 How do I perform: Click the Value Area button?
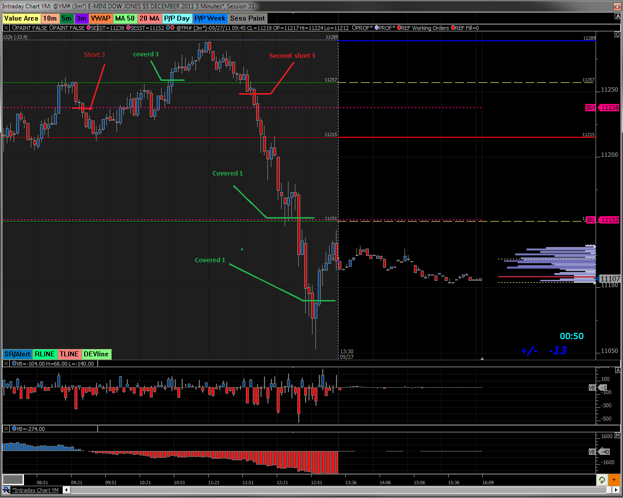(x=21, y=18)
